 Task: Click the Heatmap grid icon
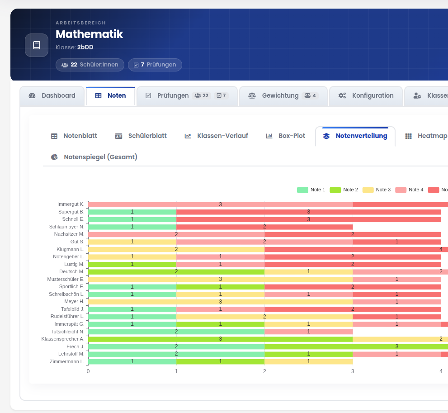pos(409,136)
